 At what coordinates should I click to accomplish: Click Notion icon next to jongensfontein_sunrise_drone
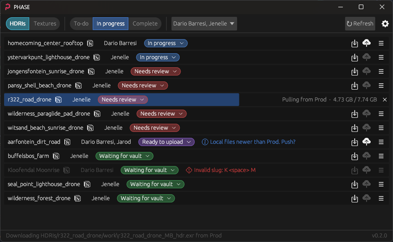tap(91, 71)
